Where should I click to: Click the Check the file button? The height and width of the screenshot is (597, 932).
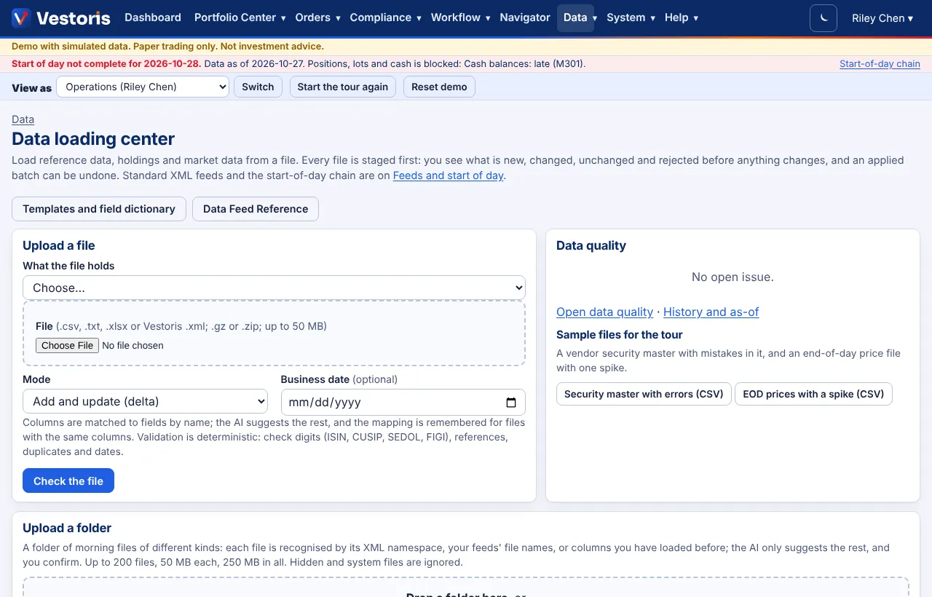pyautogui.click(x=68, y=481)
